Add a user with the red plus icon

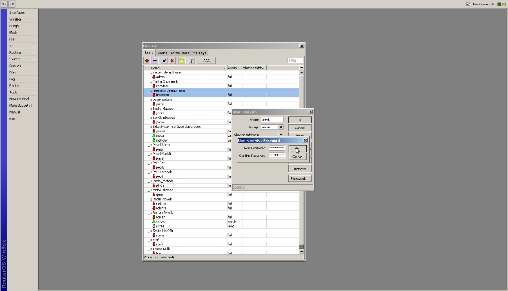[x=147, y=60]
